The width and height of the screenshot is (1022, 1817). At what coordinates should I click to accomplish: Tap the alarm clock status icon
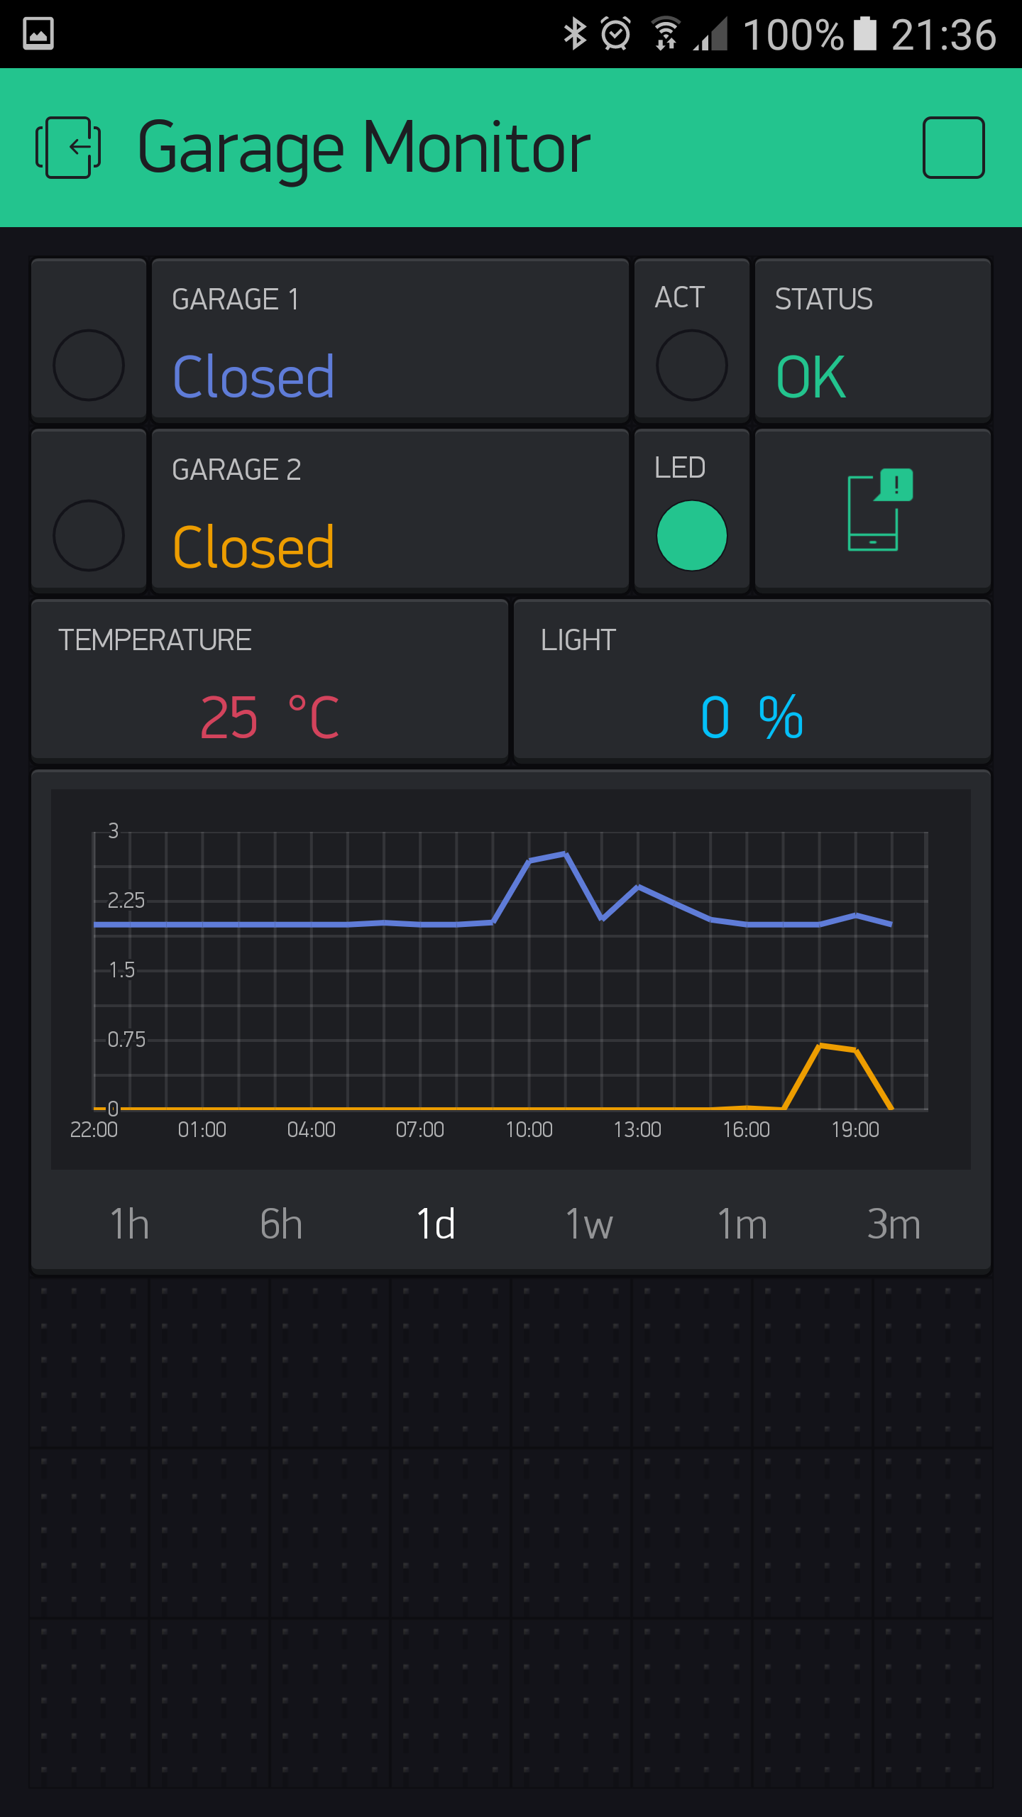(615, 34)
